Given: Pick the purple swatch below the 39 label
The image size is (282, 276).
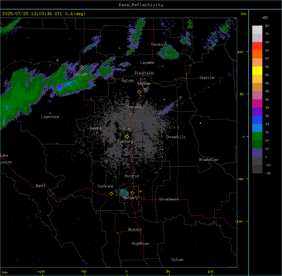Looking at the screenshot, I should [x=257, y=112].
